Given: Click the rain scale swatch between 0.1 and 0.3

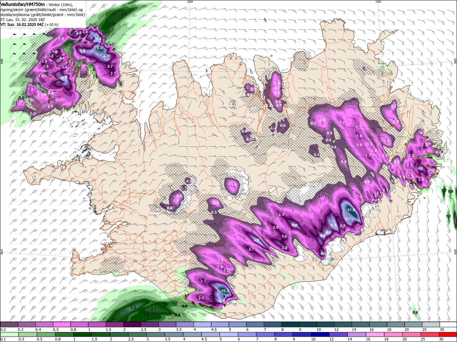Looking at the screenshot, I should click(x=9, y=335).
